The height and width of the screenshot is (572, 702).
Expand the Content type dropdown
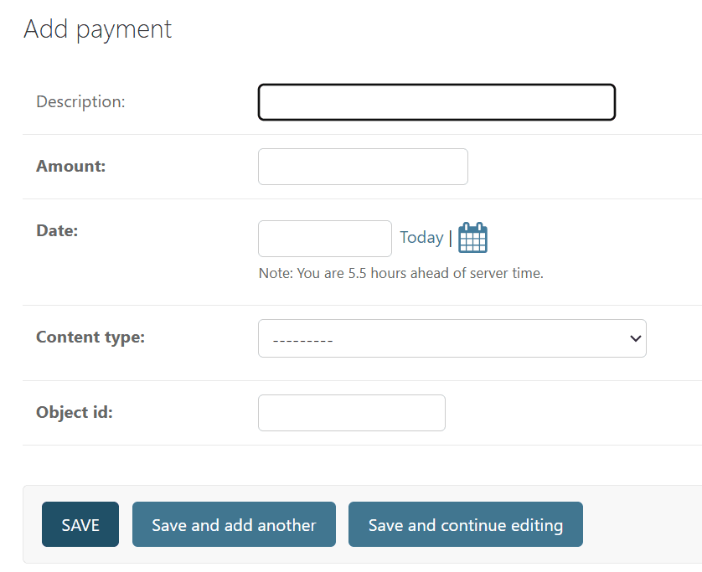pyautogui.click(x=452, y=338)
